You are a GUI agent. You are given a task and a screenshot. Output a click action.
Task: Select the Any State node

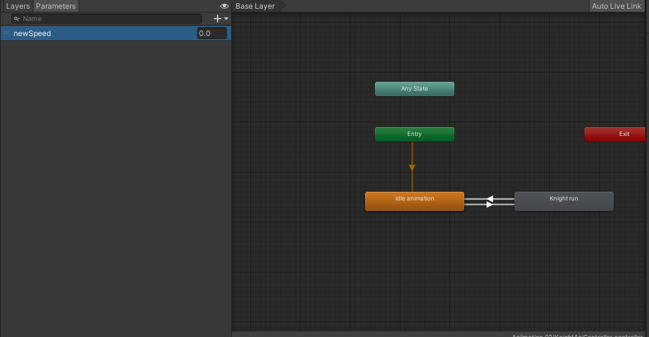pos(414,89)
